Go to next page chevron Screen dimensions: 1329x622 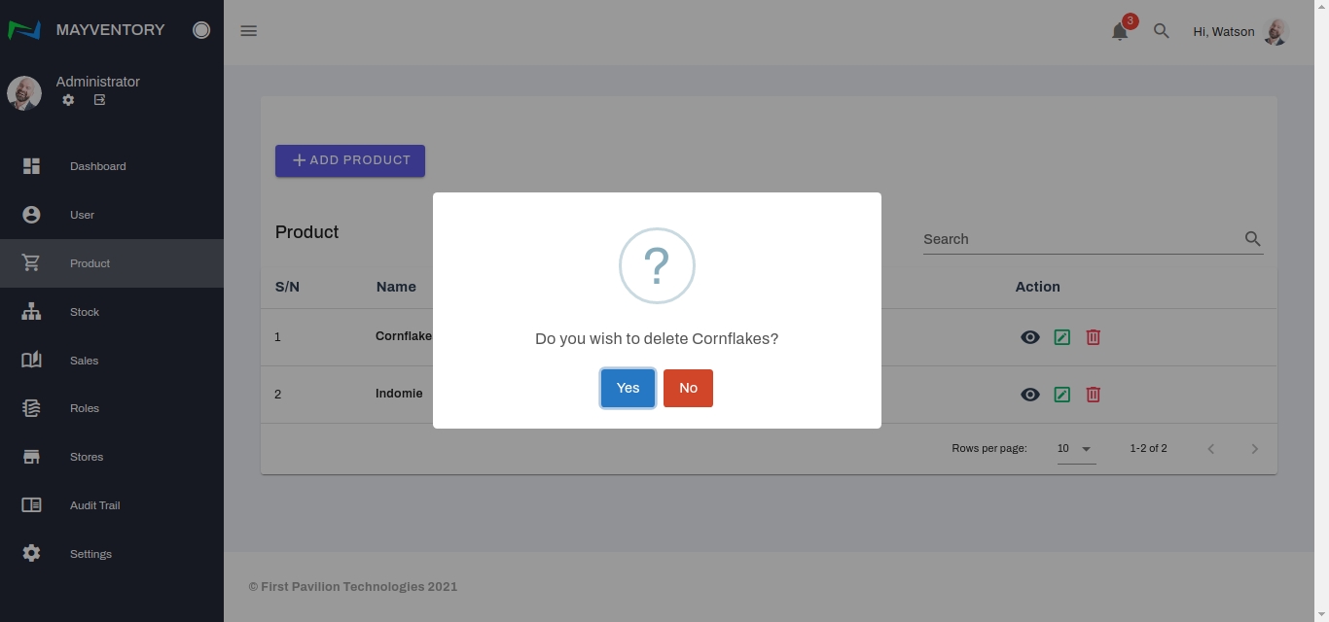click(1254, 449)
